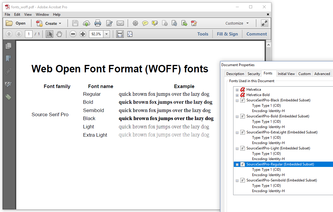Click the fit one full page icon

pos(130,34)
